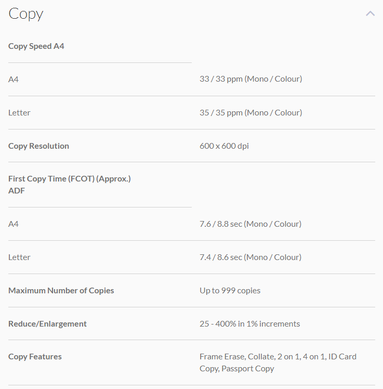Viewport: 383px width, 389px height.
Task: Select the 7.6 / 8.8 sec value
Action: click(x=250, y=224)
